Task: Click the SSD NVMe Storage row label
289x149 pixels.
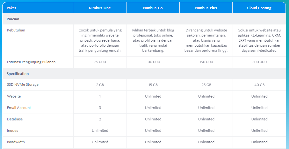Action: point(23,85)
